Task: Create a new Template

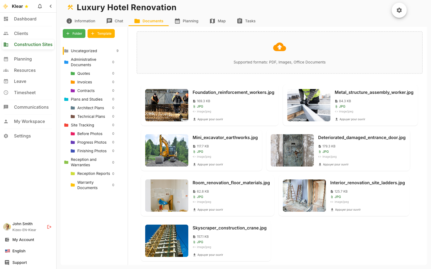Action: click(x=101, y=33)
